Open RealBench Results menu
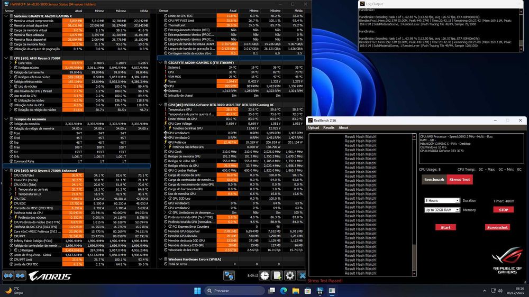The image size is (529, 297). click(x=329, y=128)
